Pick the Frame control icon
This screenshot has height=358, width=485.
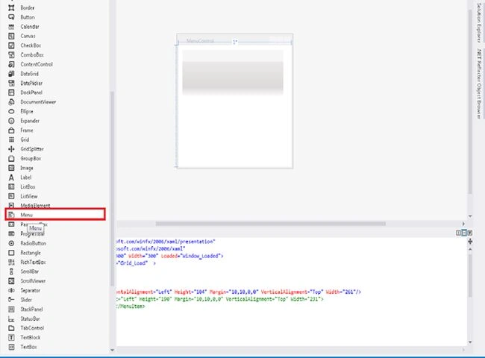tap(11, 131)
